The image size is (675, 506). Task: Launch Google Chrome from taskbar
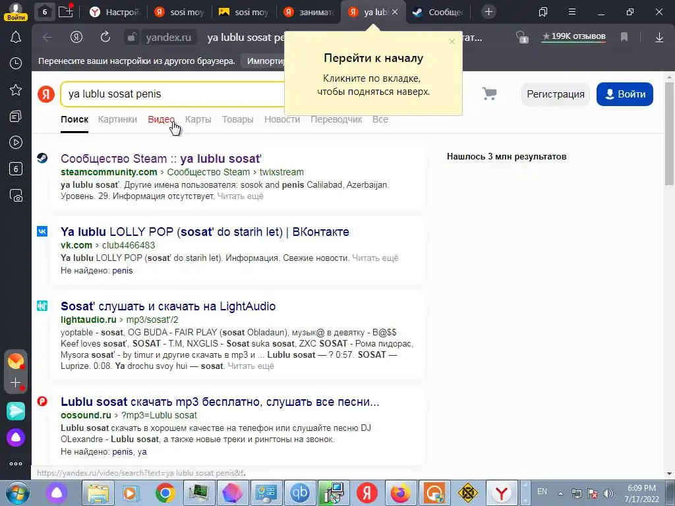pos(165,493)
